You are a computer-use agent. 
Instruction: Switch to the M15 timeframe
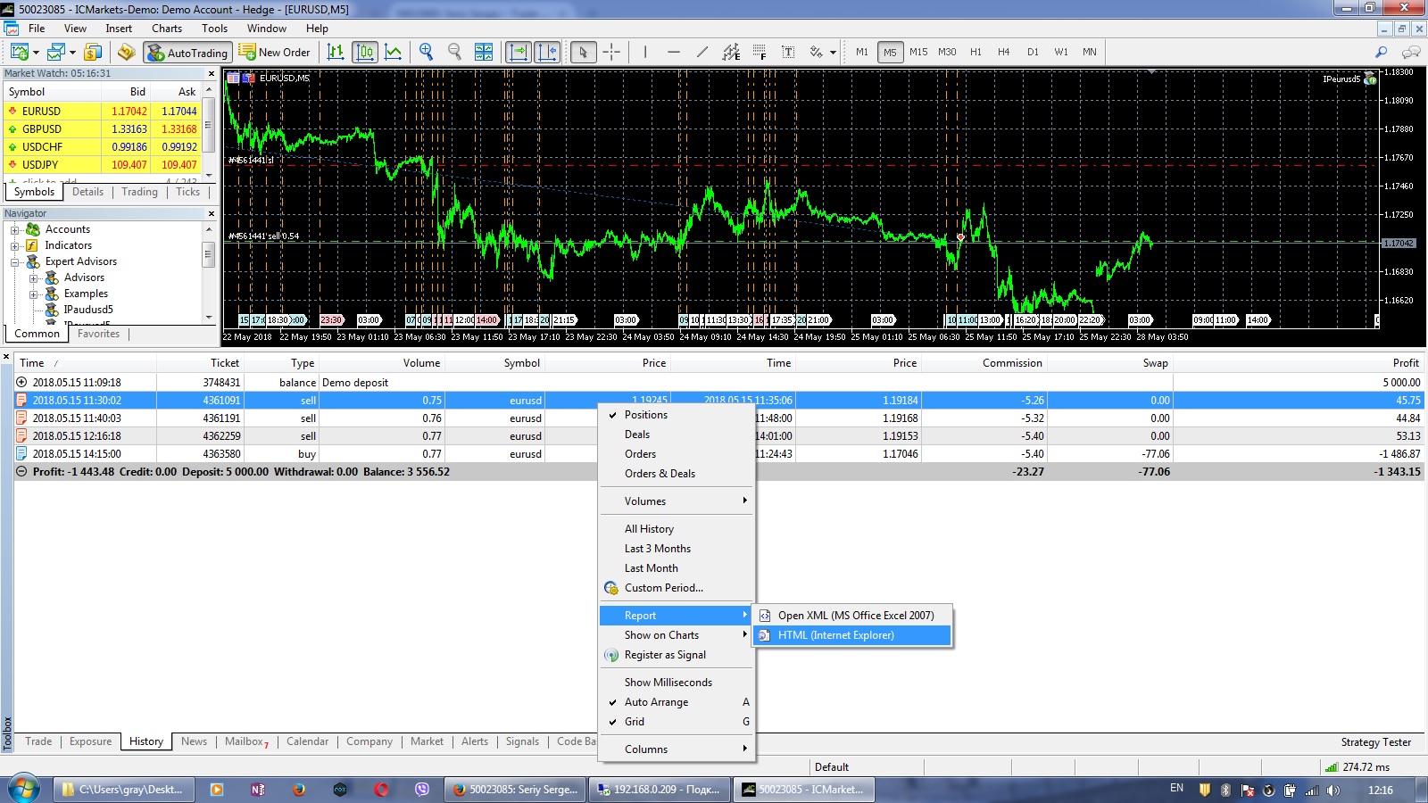(918, 52)
